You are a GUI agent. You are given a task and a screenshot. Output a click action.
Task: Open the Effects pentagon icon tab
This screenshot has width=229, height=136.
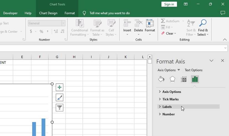pyautogui.click(x=172, y=79)
